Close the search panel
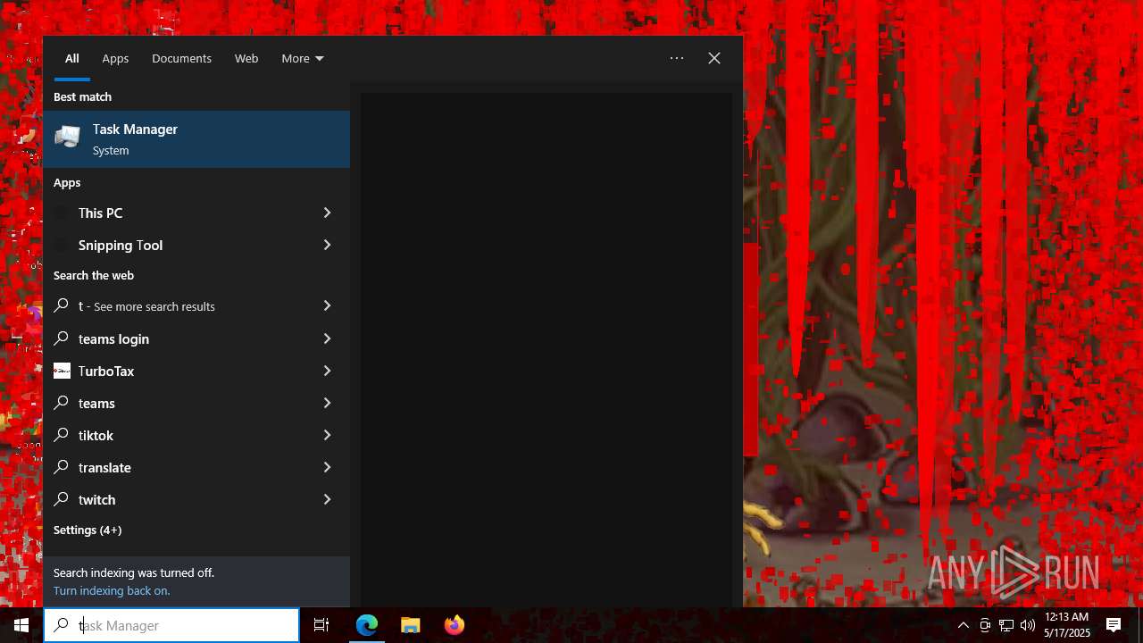Image resolution: width=1143 pixels, height=643 pixels. click(714, 58)
